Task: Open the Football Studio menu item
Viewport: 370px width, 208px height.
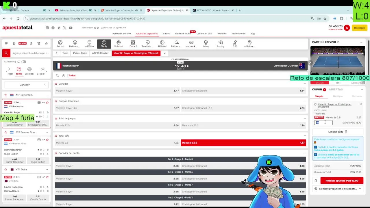Action: (183, 34)
